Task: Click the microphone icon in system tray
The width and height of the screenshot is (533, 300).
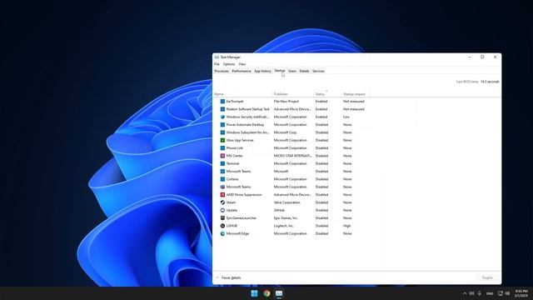Action: click(479, 293)
